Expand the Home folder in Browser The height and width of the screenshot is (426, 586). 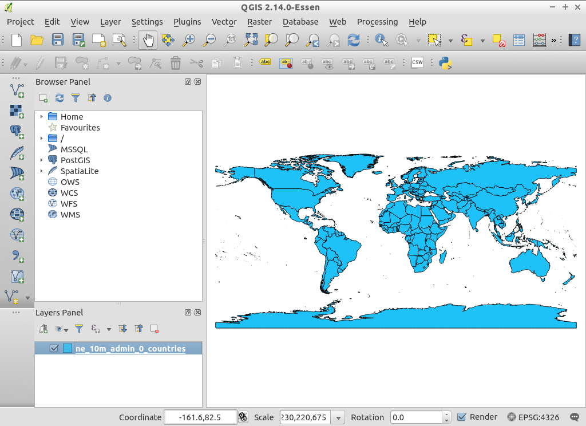[41, 117]
